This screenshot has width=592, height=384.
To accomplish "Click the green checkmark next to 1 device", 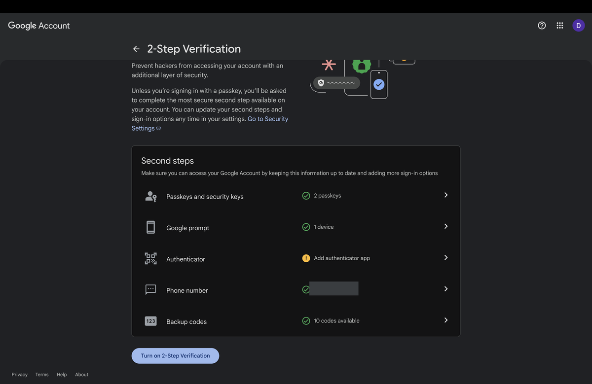I will click(x=306, y=227).
